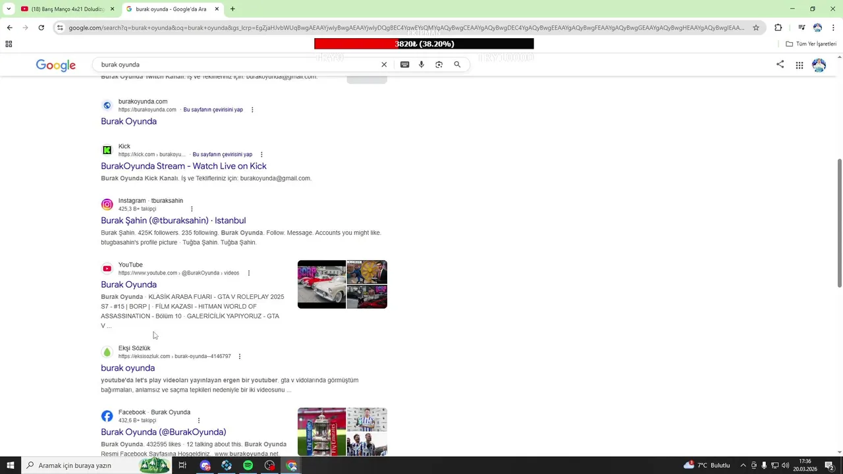This screenshot has width=843, height=474.
Task: Reload the current page
Action: click(41, 28)
